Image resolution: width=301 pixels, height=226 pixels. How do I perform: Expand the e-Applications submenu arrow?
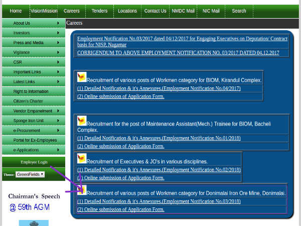click(x=58, y=150)
